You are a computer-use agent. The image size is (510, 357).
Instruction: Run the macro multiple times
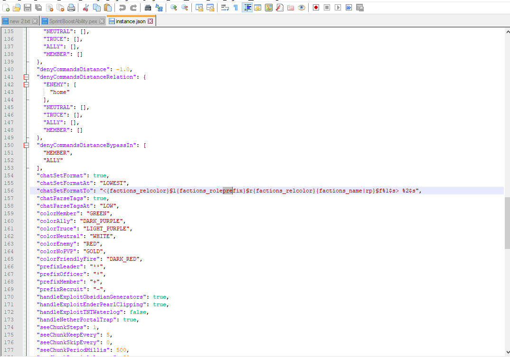point(349,8)
